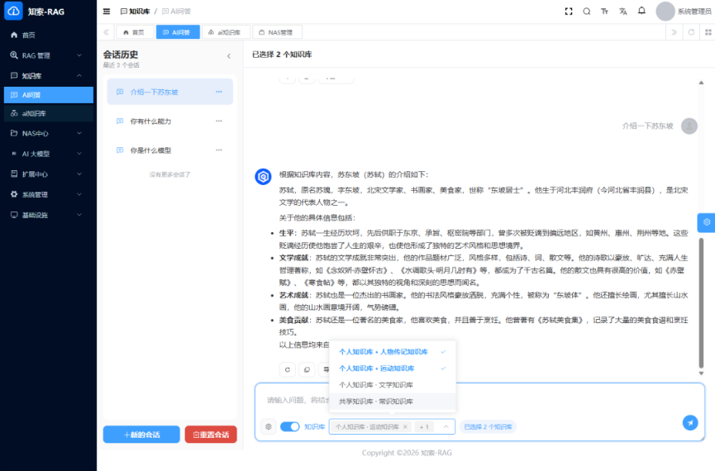The width and height of the screenshot is (715, 471).
Task: Expand the NAS中心 sidebar menu
Action: tap(48, 133)
